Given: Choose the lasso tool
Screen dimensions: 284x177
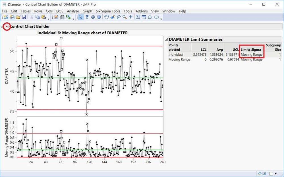Looking at the screenshot, I should point(119,17).
